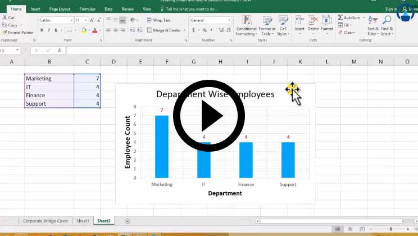418x236 pixels.
Task: Click the Sort & Filter icon
Action: click(x=373, y=21)
